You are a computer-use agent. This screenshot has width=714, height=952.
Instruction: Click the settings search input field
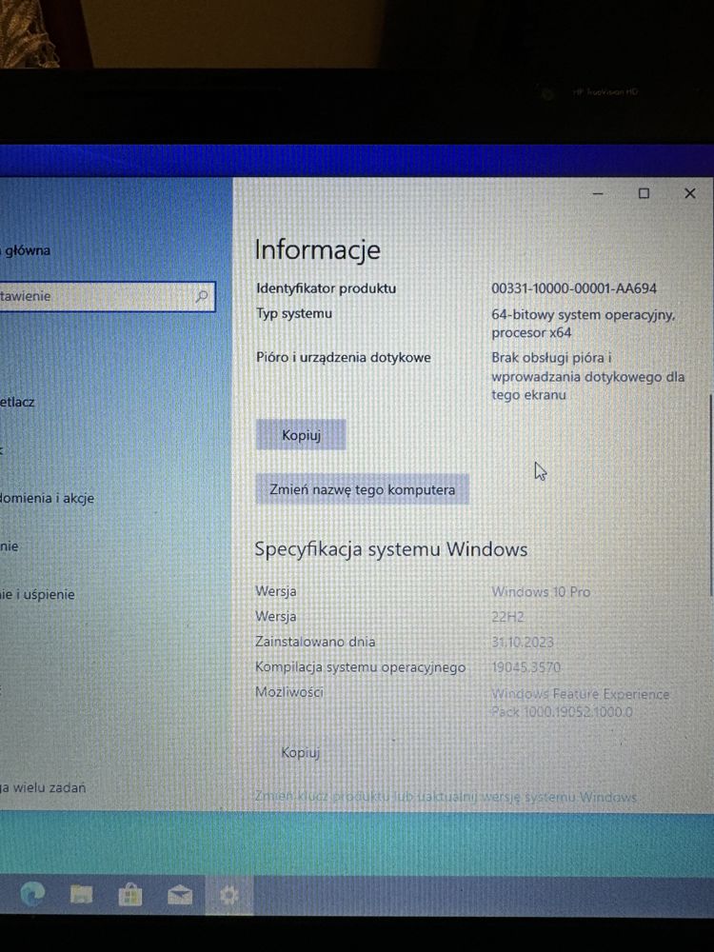coord(108,296)
